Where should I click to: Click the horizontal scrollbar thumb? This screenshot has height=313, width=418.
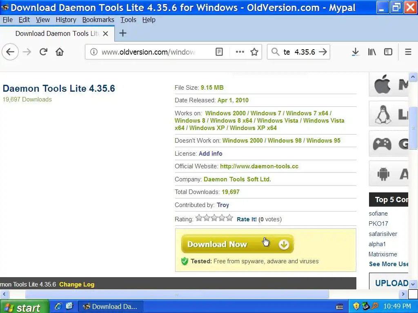pyautogui.click(x=177, y=294)
